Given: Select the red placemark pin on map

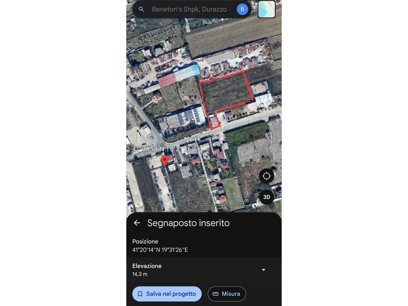Looking at the screenshot, I should [x=165, y=161].
